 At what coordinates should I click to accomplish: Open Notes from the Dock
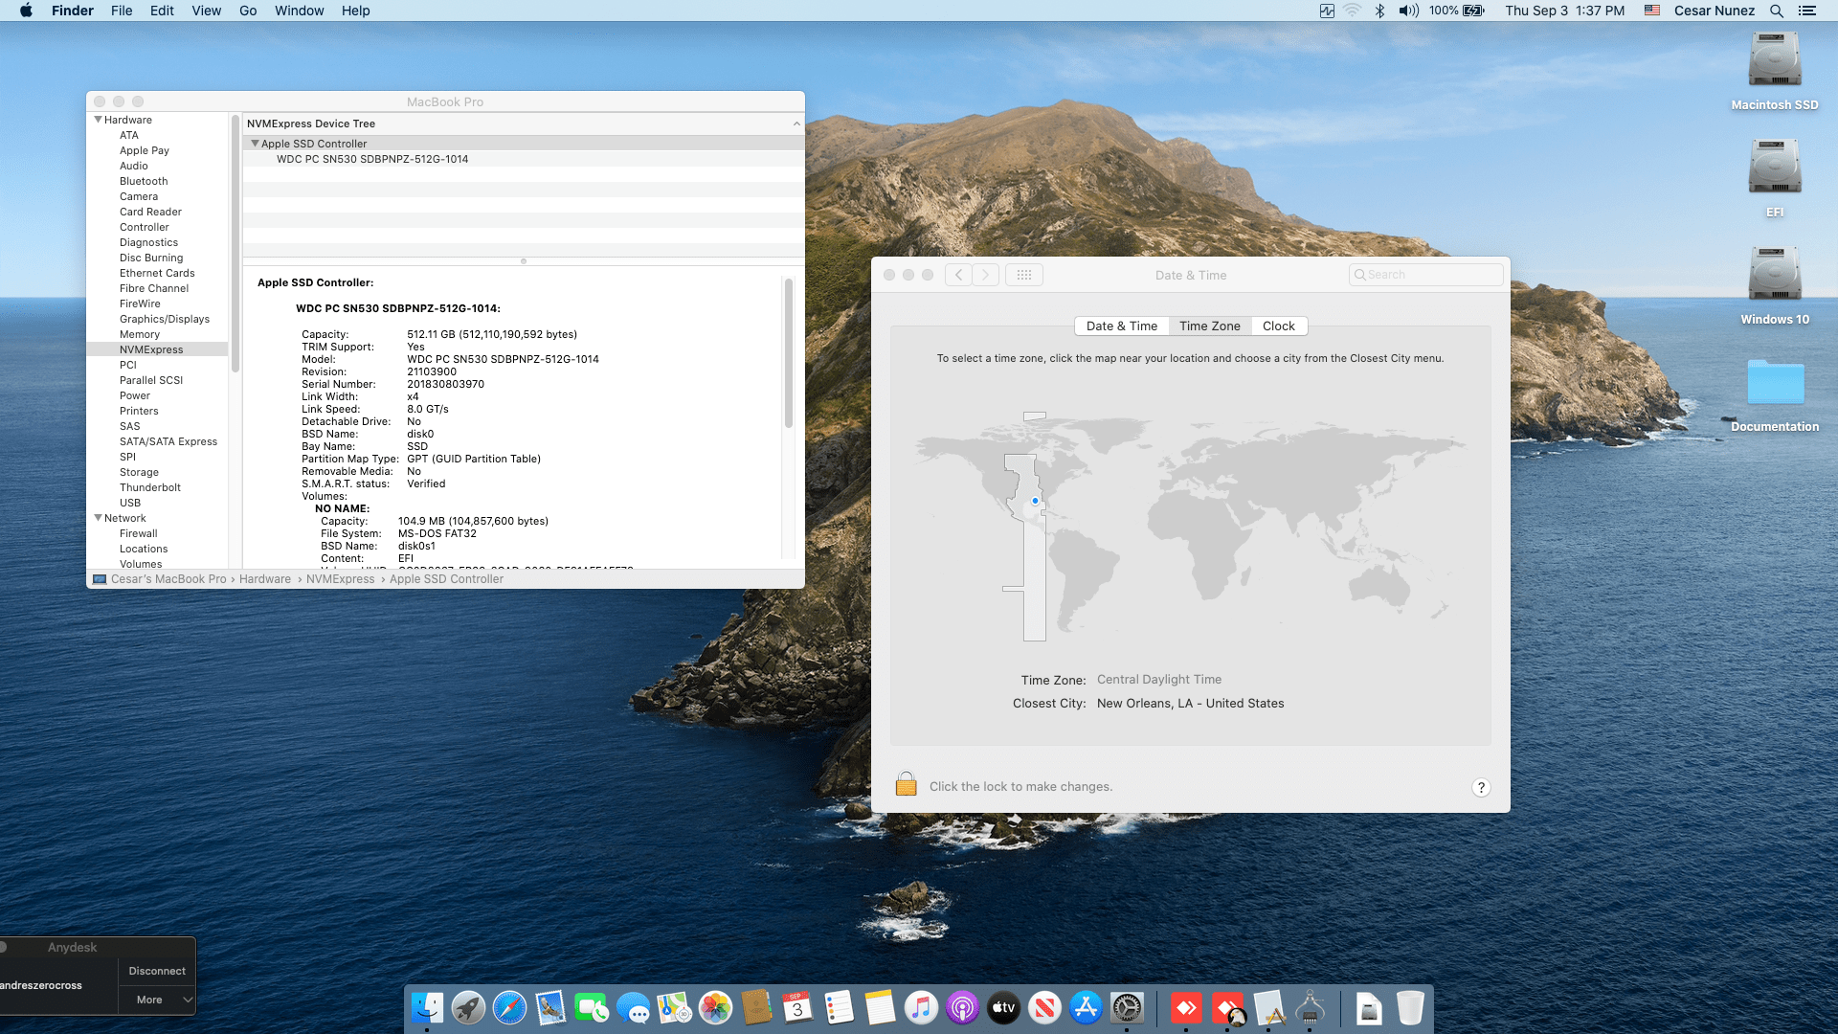point(880,1007)
